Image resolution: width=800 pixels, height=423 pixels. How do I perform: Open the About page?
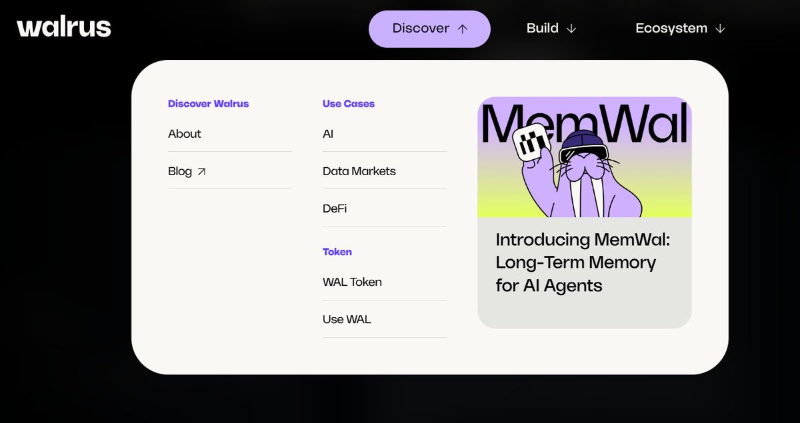click(x=185, y=134)
